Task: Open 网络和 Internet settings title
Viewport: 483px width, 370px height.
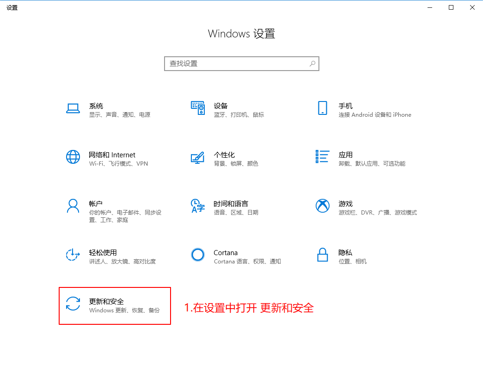Action: (112, 155)
